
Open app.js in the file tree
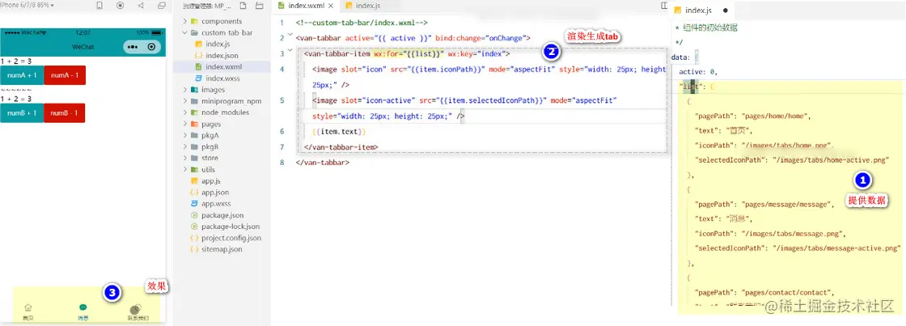coord(210,181)
